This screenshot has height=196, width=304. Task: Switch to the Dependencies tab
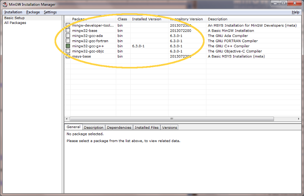click(119, 127)
